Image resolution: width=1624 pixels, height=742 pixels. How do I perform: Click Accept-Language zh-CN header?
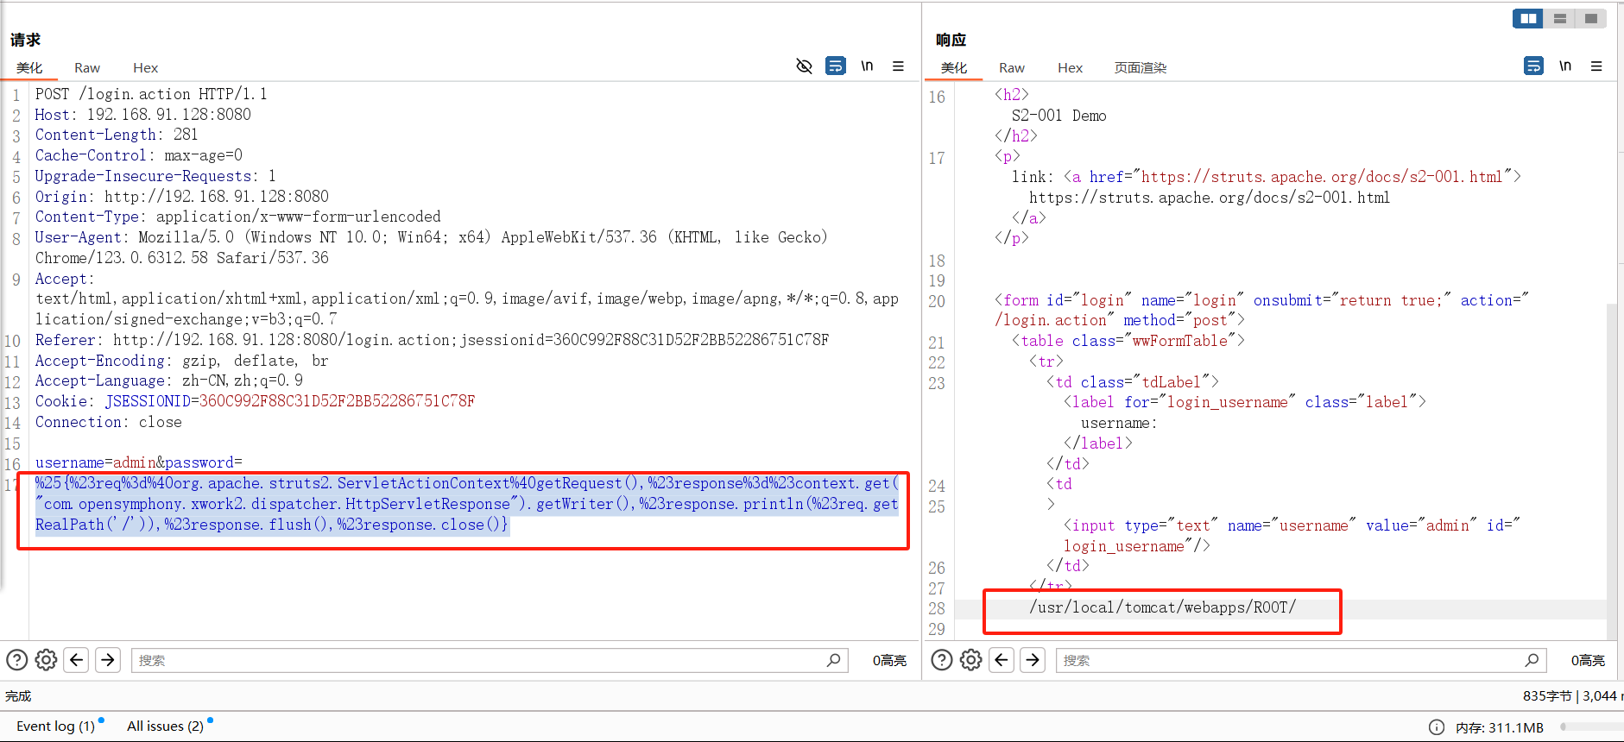(169, 380)
